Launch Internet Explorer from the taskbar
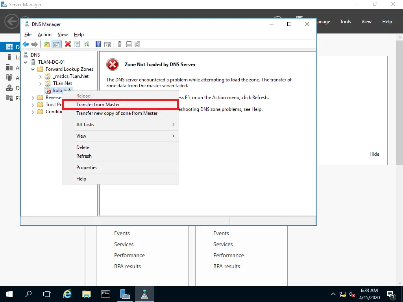The image size is (403, 302). point(67,294)
